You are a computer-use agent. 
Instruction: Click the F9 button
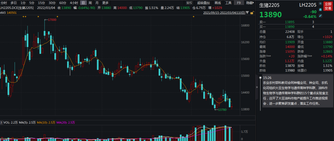coord(239,3)
